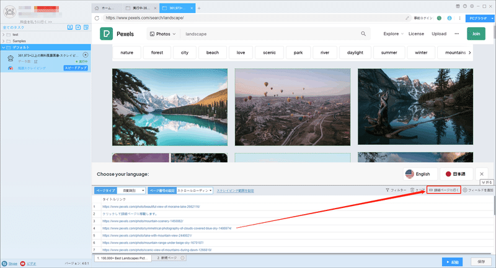496x268 pixels.
Task: Open the Photos search type dropdown
Action: tap(162, 34)
